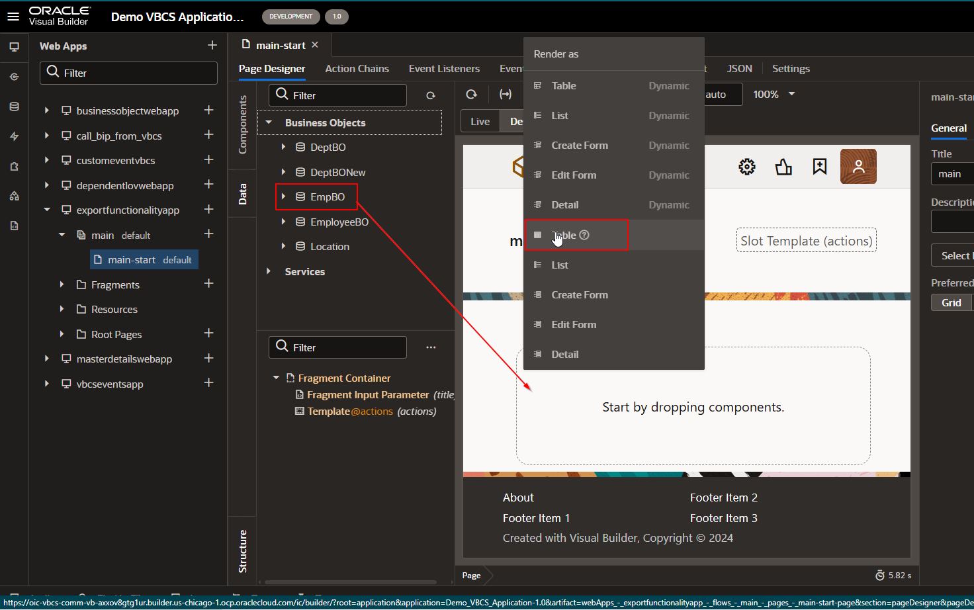Screen dimensions: 974x610
Task: Open the Services navigator icon
Action: click(x=14, y=77)
